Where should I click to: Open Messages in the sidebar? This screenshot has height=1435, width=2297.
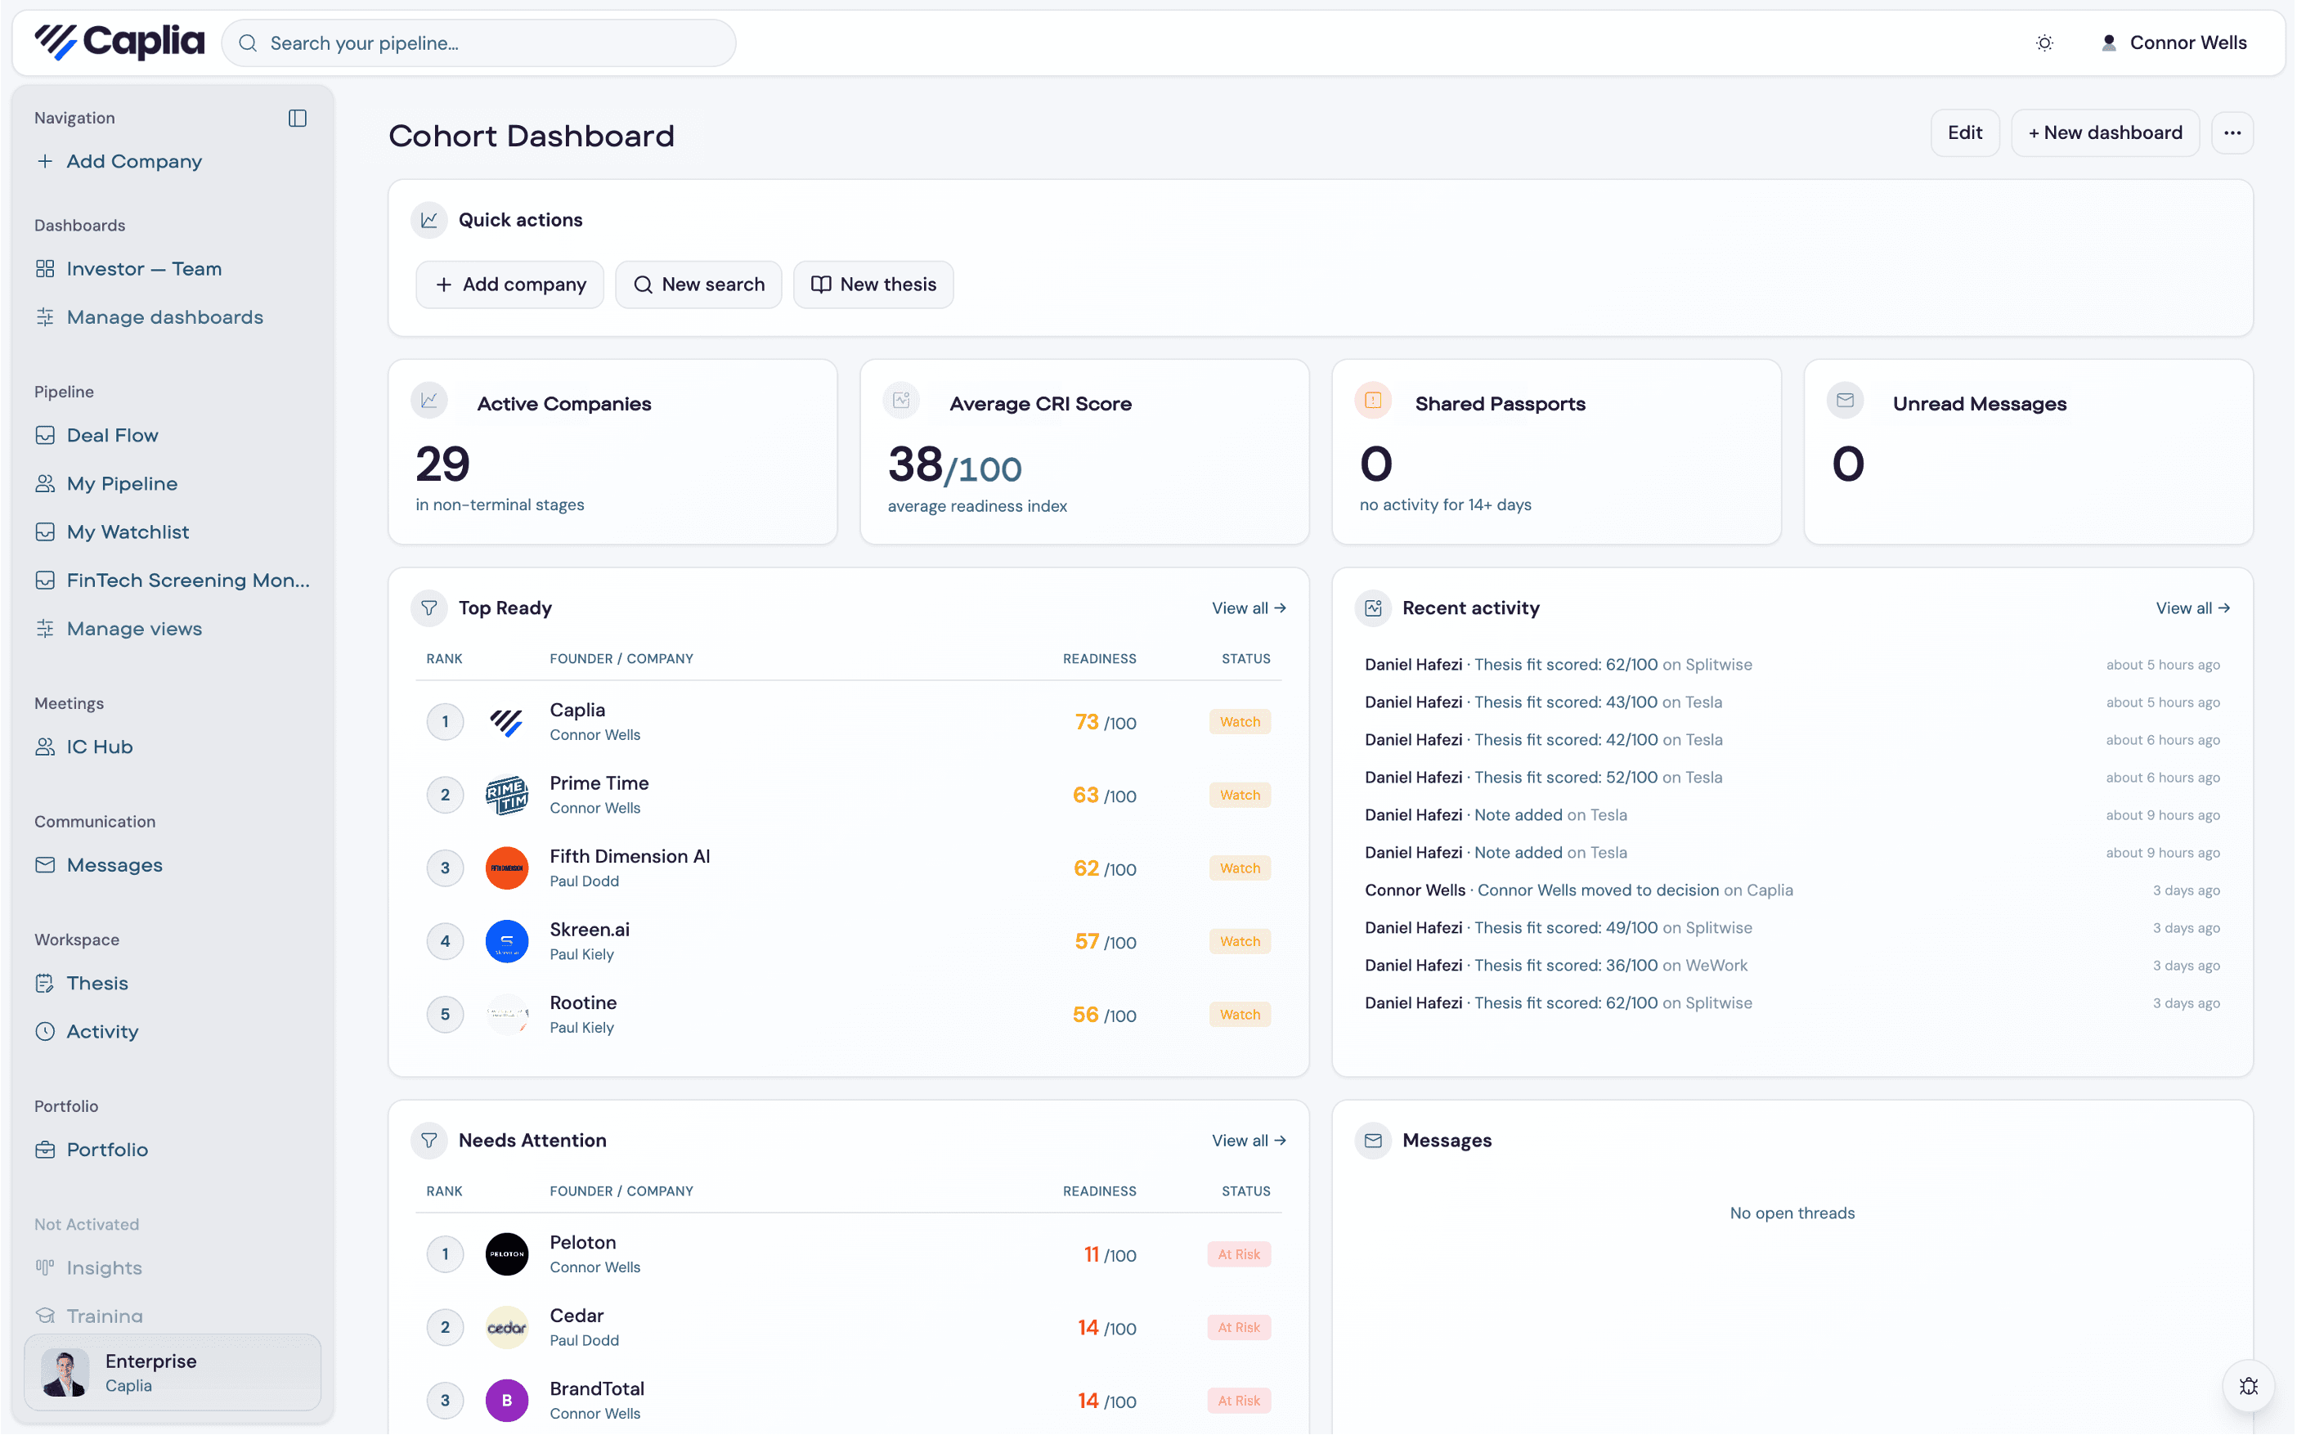point(99,864)
